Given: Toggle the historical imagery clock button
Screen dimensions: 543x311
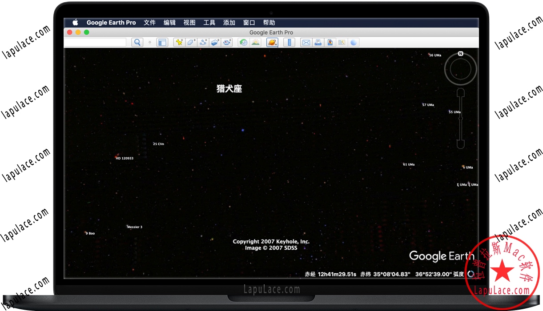Looking at the screenshot, I should [x=243, y=42].
